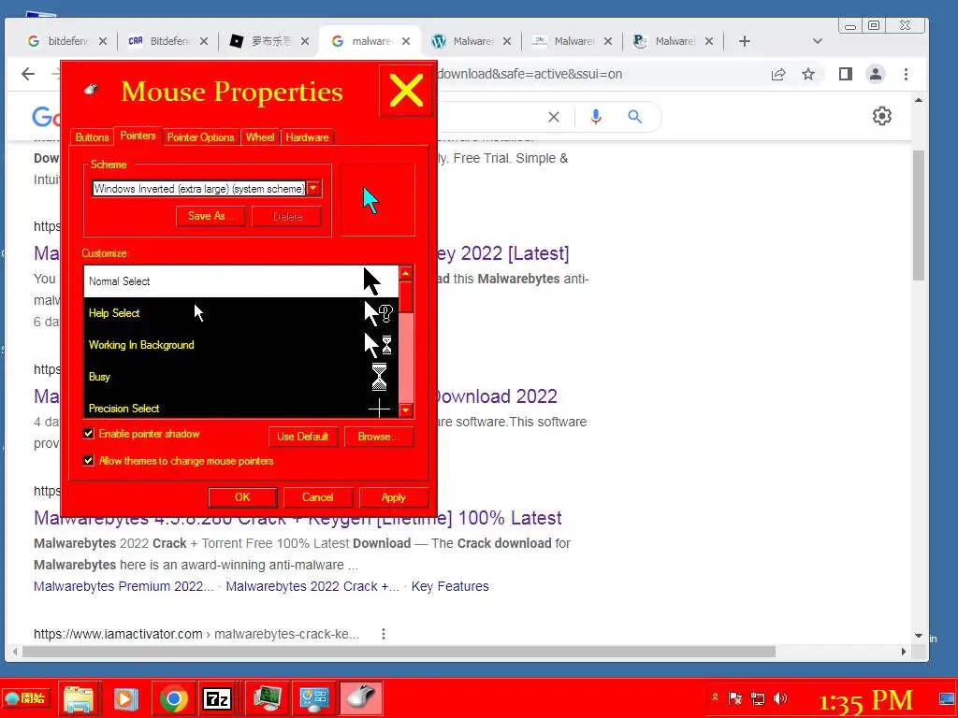
Task: Open media player taskbar icon
Action: coord(125,698)
